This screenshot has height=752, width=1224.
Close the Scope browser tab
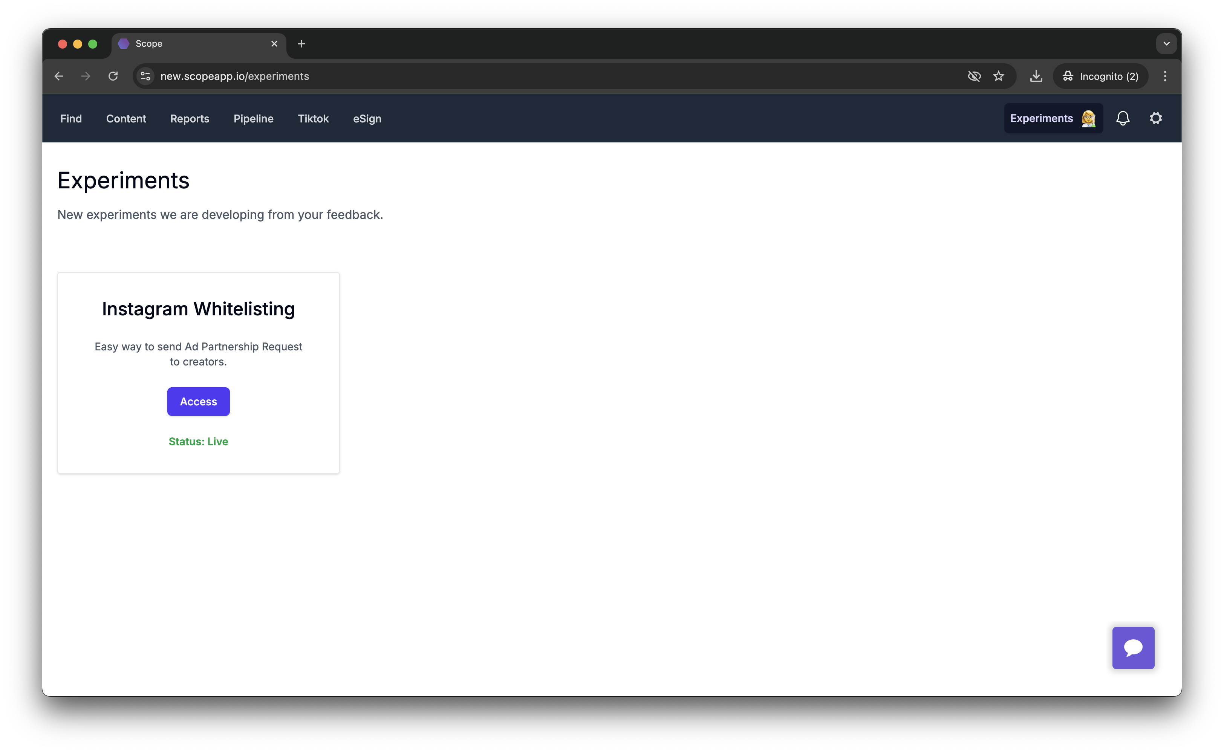pyautogui.click(x=274, y=44)
